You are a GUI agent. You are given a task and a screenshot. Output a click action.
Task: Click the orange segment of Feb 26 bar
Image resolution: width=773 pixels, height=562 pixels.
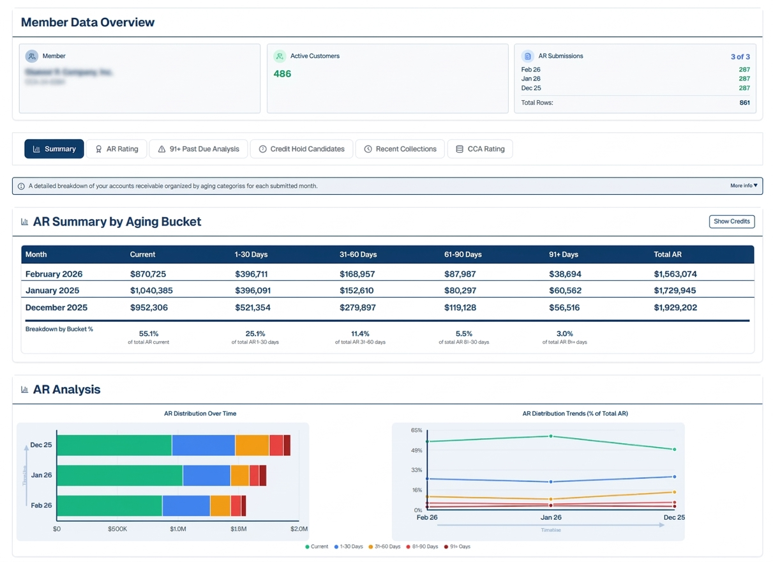point(220,506)
